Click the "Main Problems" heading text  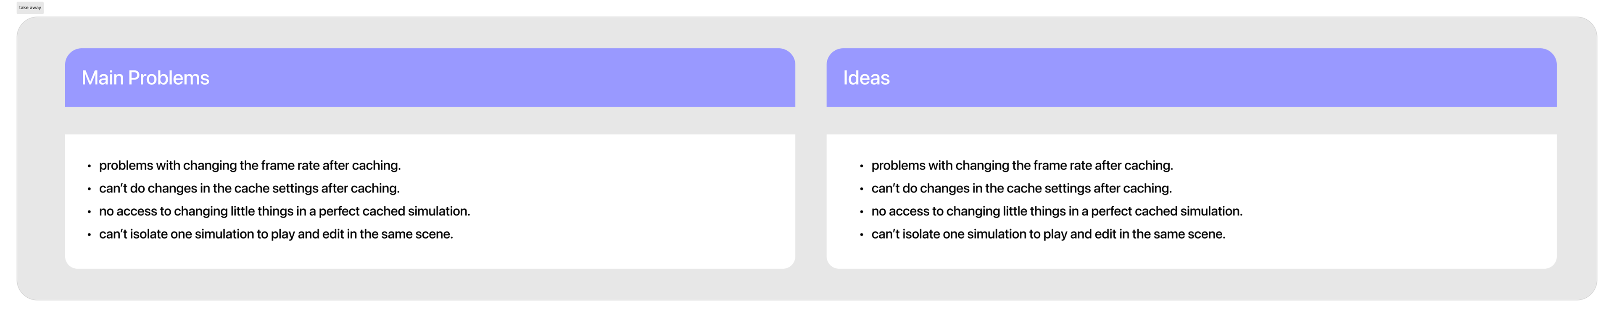pyautogui.click(x=145, y=78)
